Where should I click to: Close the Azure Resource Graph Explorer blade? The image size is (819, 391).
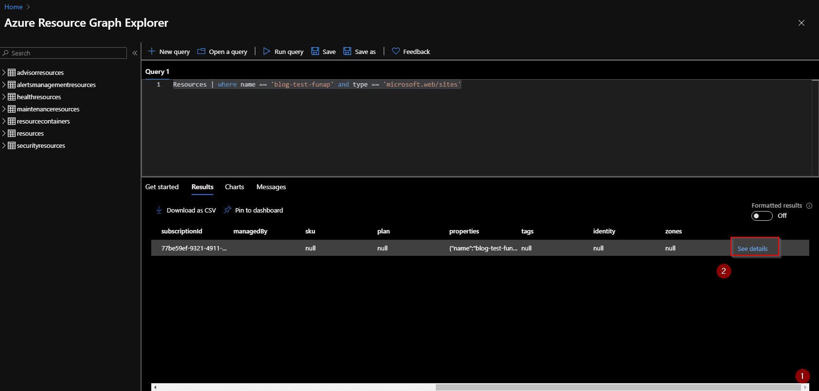pos(801,23)
